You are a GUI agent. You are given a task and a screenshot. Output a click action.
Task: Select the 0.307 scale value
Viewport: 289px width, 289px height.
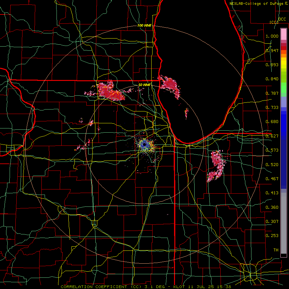272,222
